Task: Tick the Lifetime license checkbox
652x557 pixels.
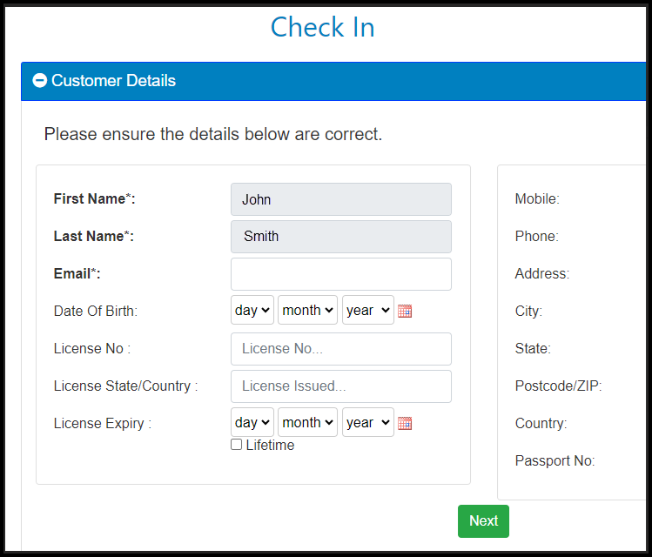Action: point(236,445)
